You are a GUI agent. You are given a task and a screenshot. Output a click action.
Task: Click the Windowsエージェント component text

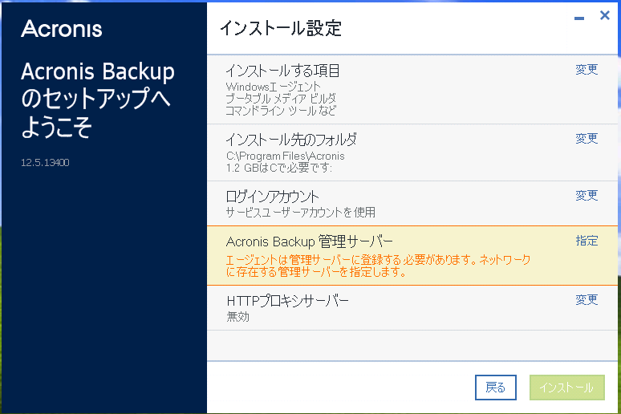274,87
